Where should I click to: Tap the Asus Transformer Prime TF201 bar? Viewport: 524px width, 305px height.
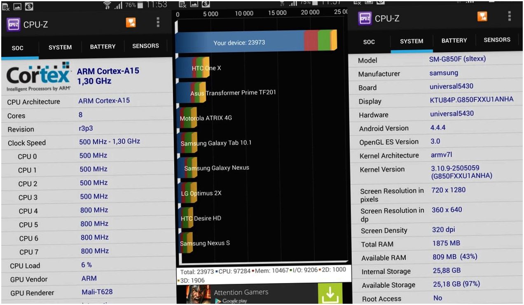tap(191, 93)
